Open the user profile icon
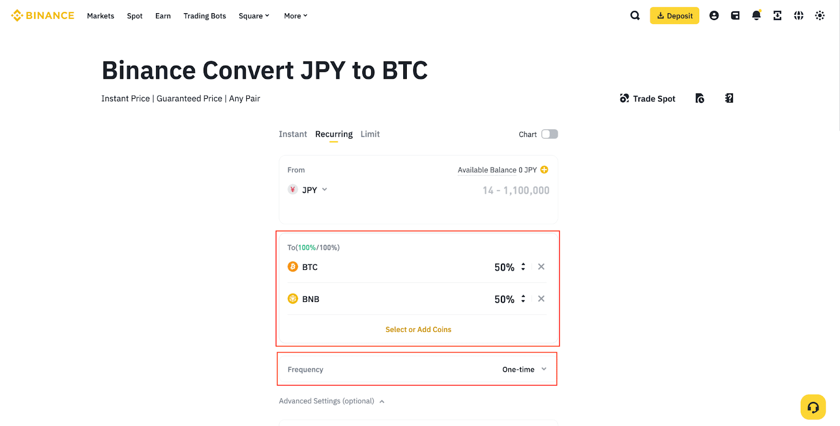Viewport: 840px width, 426px height. (x=714, y=16)
